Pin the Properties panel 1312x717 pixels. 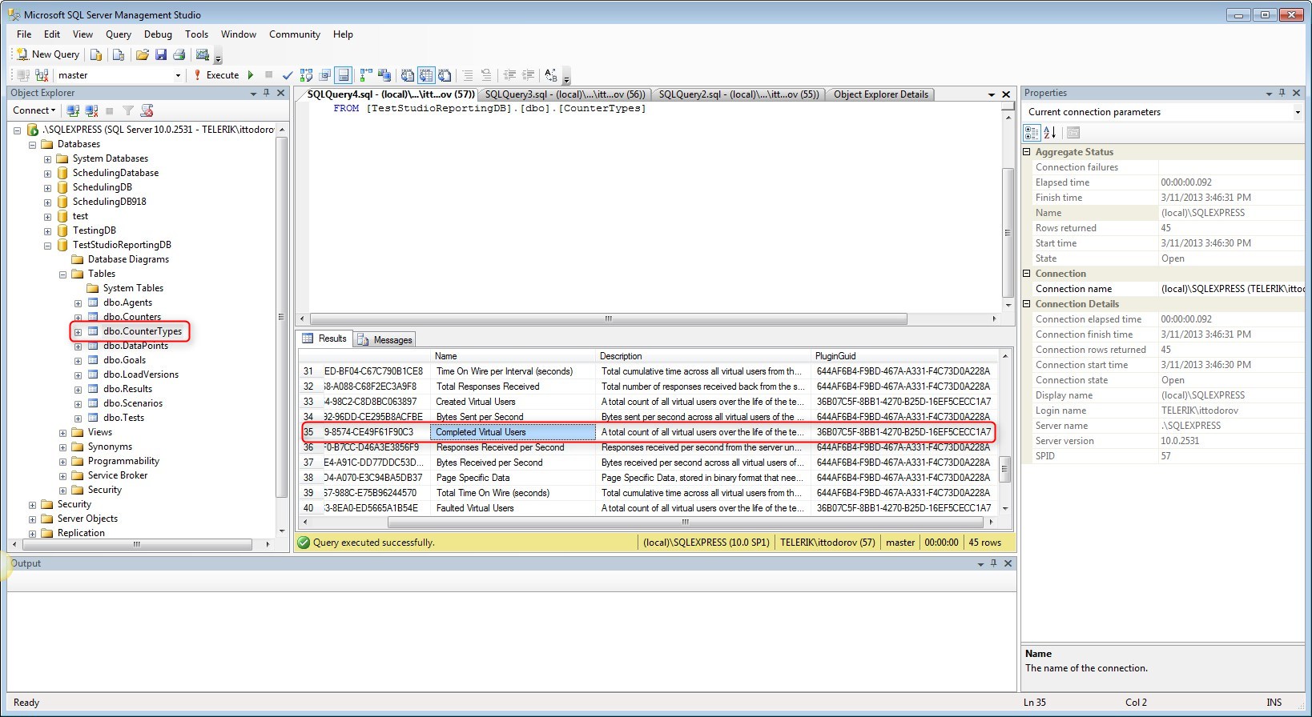pyautogui.click(x=1282, y=94)
